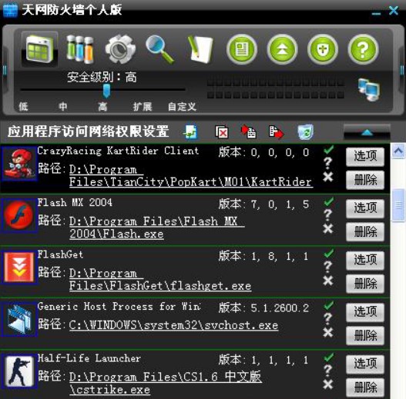Set svchost.exe permission to deny (X)
406x399 pixels.
328,333
